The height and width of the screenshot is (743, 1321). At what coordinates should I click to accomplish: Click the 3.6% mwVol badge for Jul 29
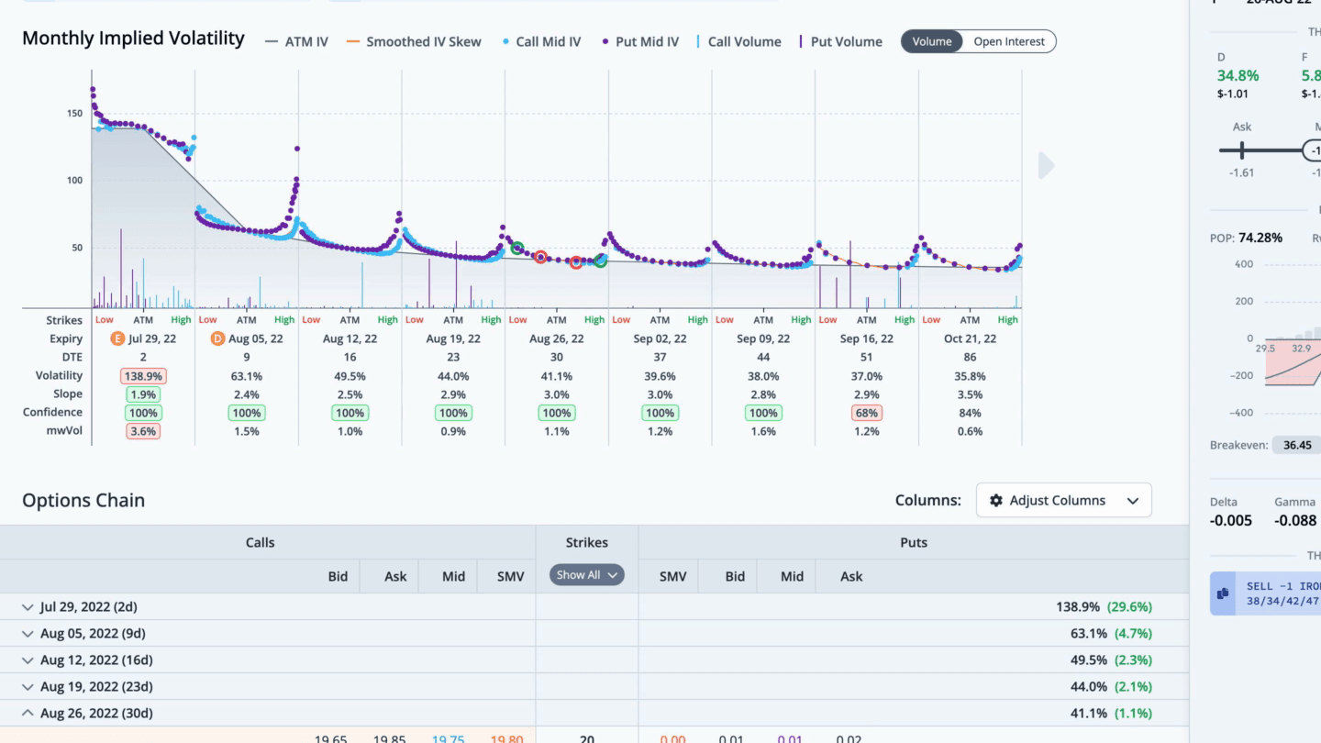pyautogui.click(x=143, y=431)
